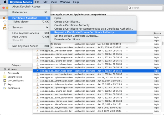The width and height of the screenshot is (164, 115).
Task: Click the System keychain padlock icon
Action: (x=5, y=25)
